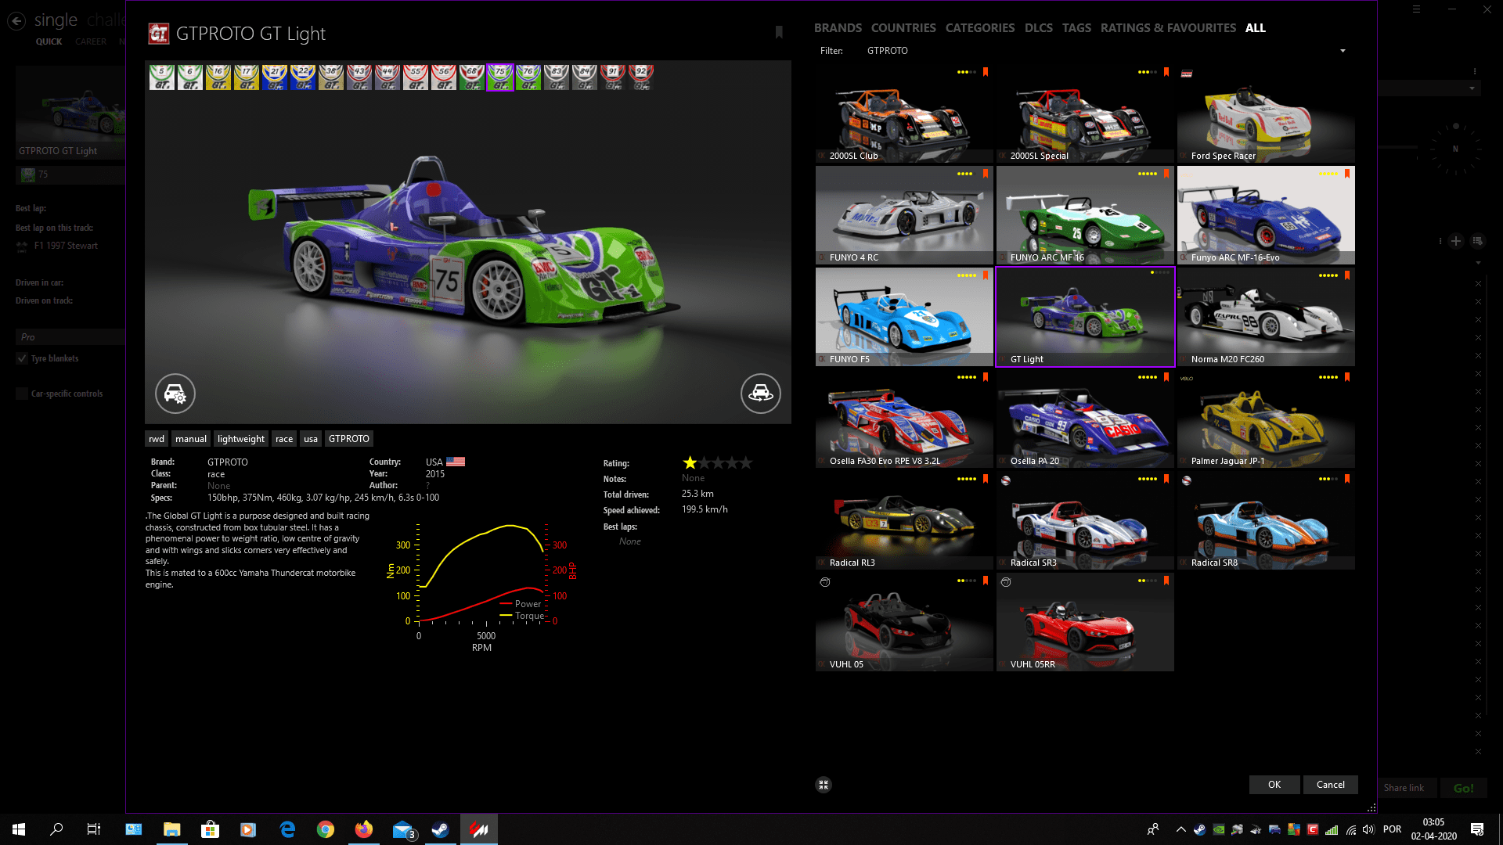Set rating to five stars
The height and width of the screenshot is (845, 1503).
click(x=746, y=463)
